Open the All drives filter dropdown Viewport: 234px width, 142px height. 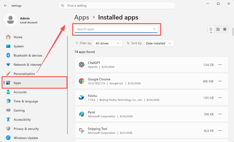pos(108,43)
